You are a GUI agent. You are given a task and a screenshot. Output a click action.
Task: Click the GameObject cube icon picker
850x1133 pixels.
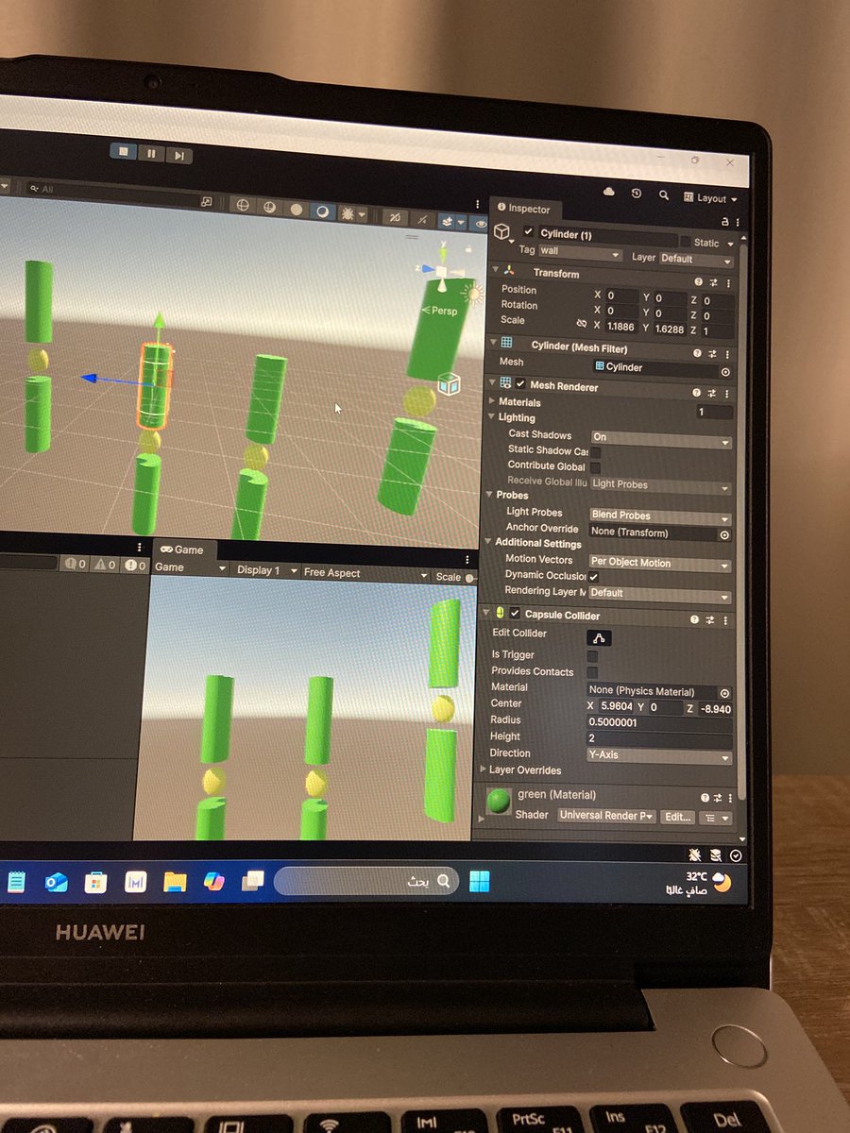[503, 232]
